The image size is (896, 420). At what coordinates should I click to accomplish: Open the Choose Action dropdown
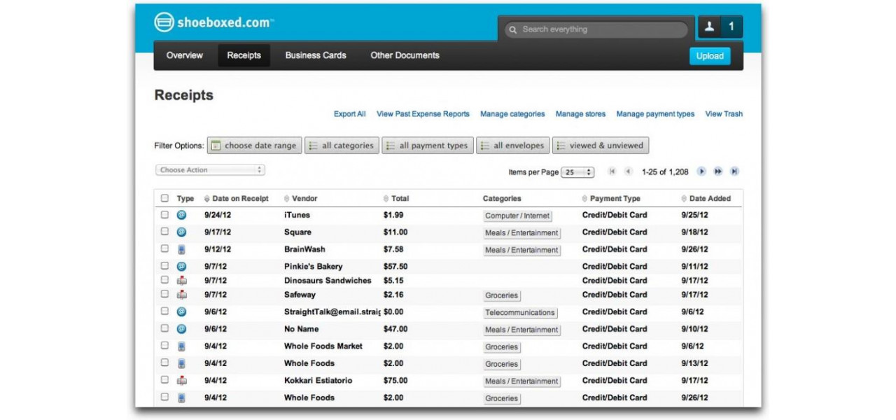[x=210, y=170]
